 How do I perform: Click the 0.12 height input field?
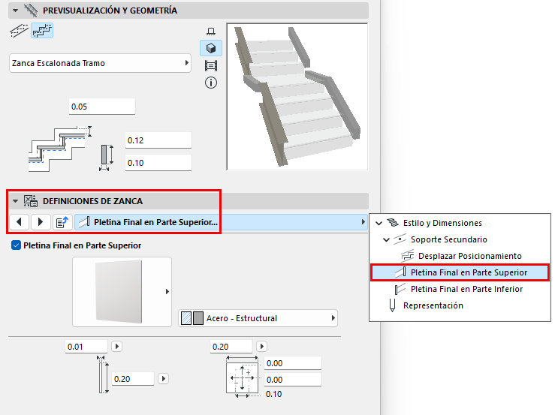pos(158,140)
